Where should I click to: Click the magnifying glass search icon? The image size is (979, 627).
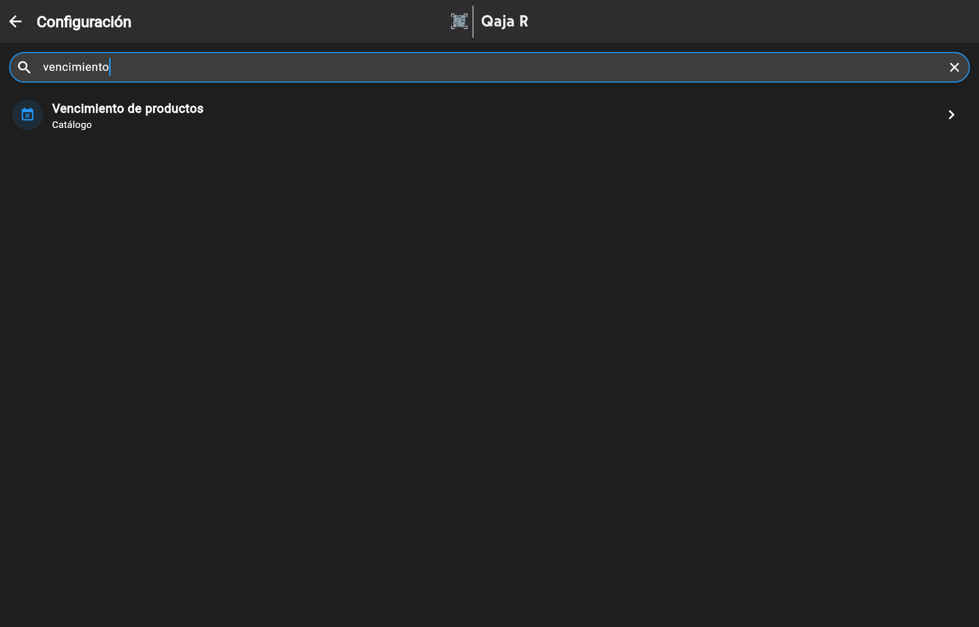point(24,67)
